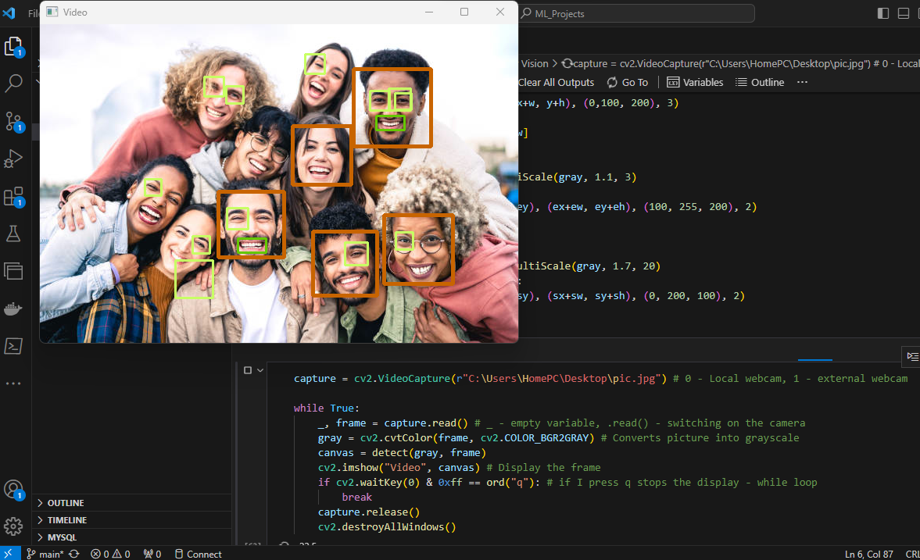Image resolution: width=920 pixels, height=560 pixels.
Task: Open the Docker view in activity bar
Action: pyautogui.click(x=13, y=309)
